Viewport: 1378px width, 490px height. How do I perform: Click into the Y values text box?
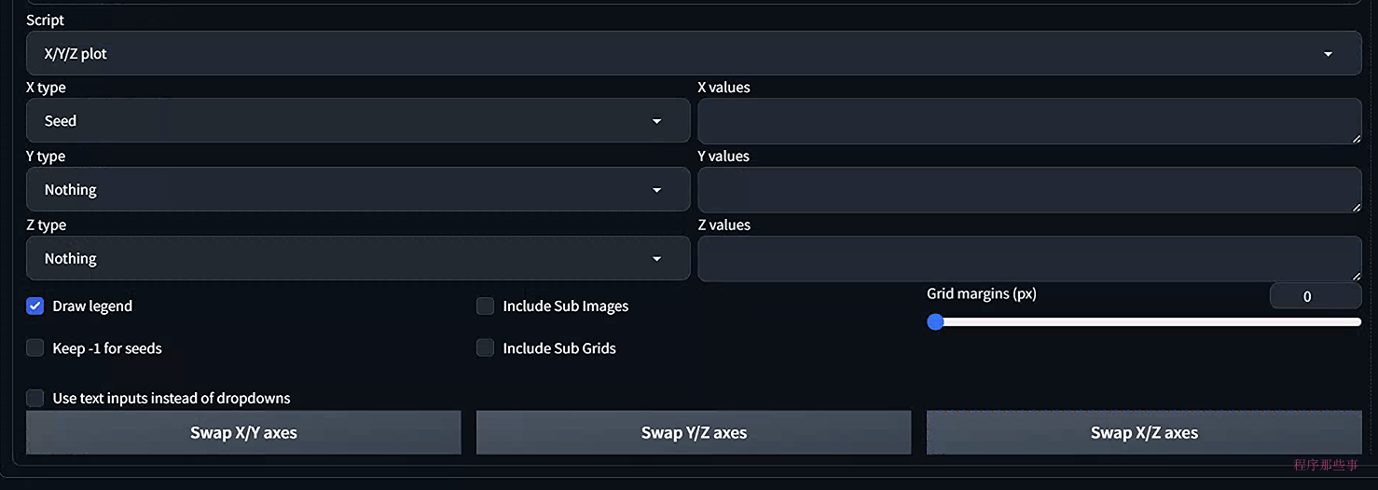tap(1029, 190)
